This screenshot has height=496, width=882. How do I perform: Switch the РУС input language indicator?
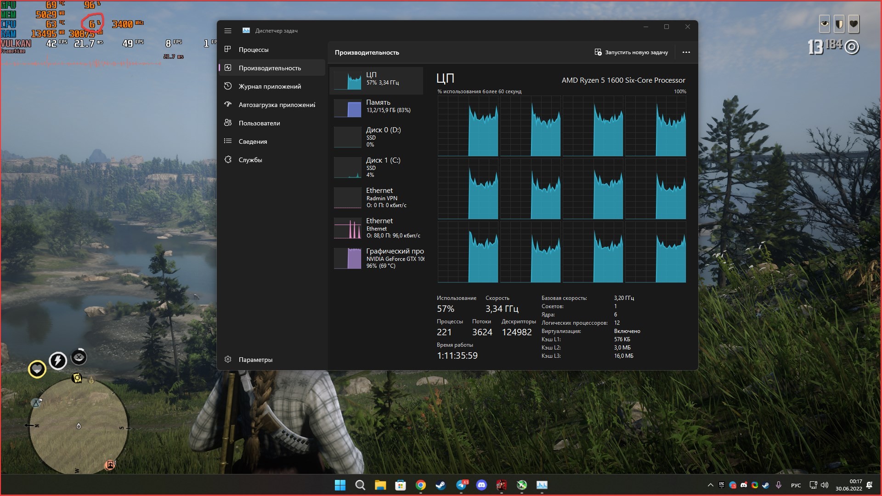796,485
